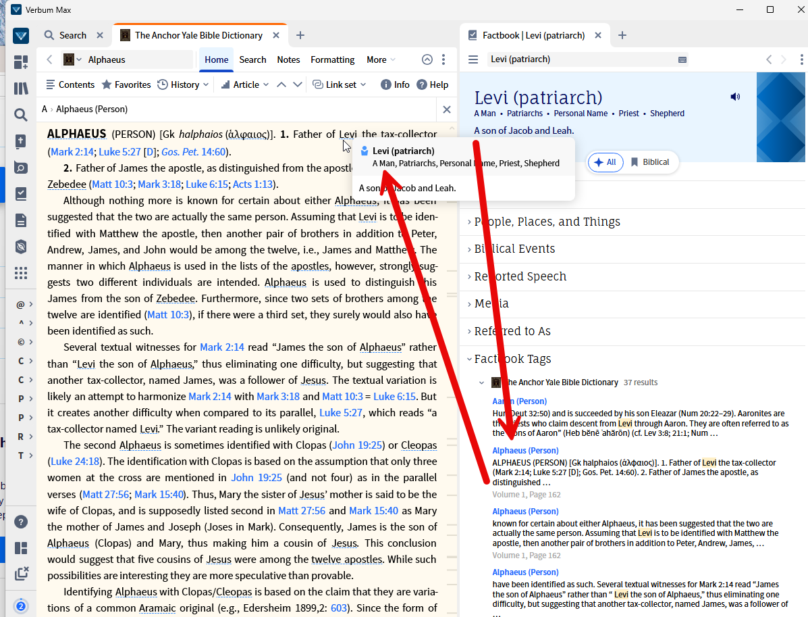Collapse Anchor Yale Bible Dictionary results group
This screenshot has width=808, height=617.
(x=481, y=382)
